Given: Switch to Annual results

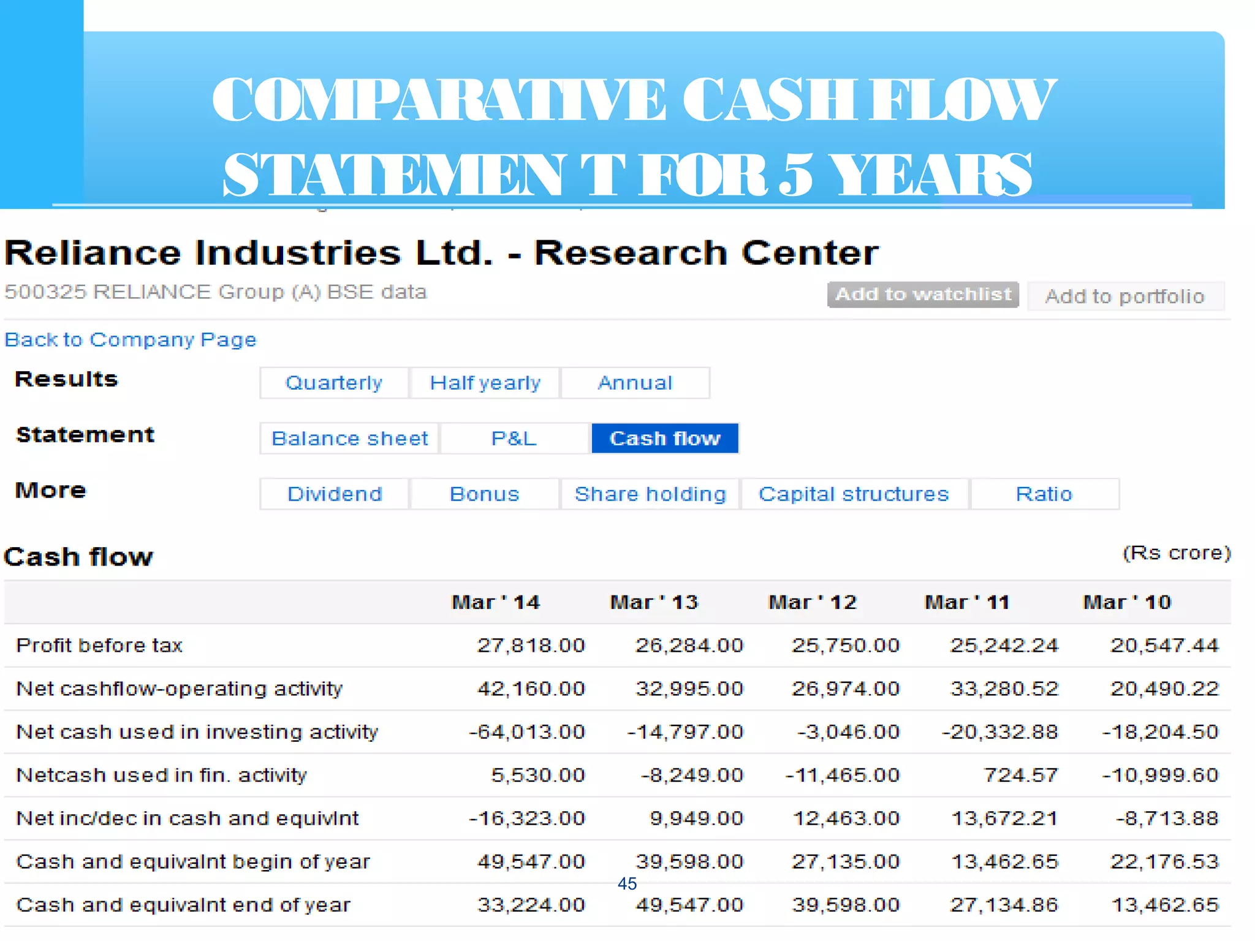Looking at the screenshot, I should pyautogui.click(x=635, y=383).
